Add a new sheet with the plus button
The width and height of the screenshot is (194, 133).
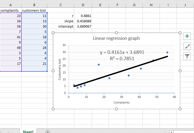(48, 131)
